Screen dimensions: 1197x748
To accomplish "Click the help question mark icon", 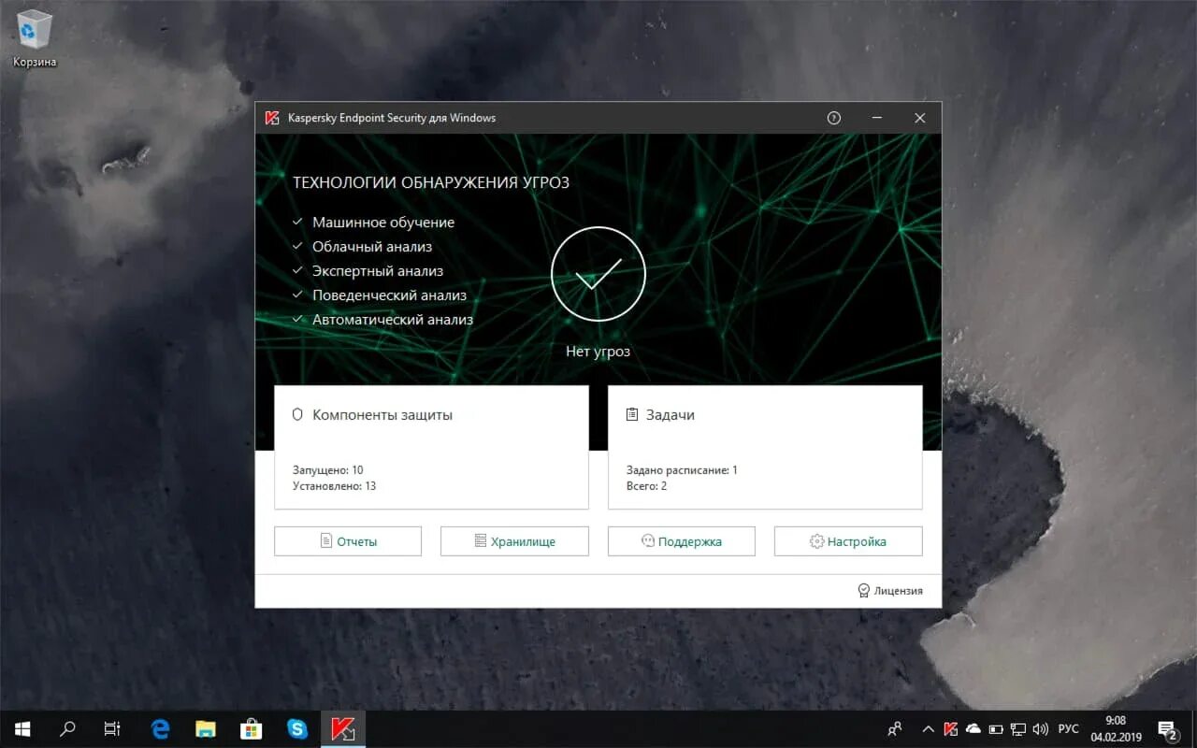I will pyautogui.click(x=834, y=118).
